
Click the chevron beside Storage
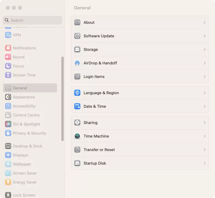pyautogui.click(x=204, y=49)
